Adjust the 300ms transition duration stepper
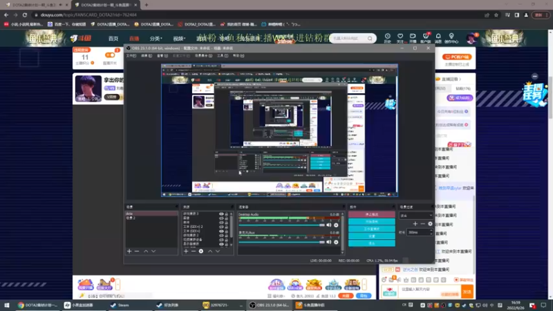Image resolution: width=553 pixels, height=311 pixels. tap(431, 232)
